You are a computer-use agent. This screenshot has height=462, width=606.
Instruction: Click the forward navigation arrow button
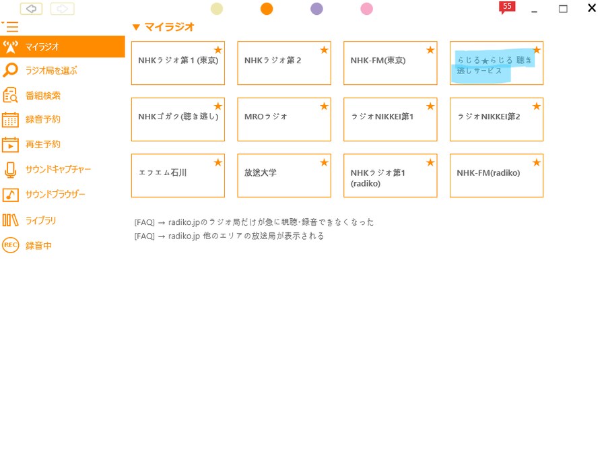(62, 9)
